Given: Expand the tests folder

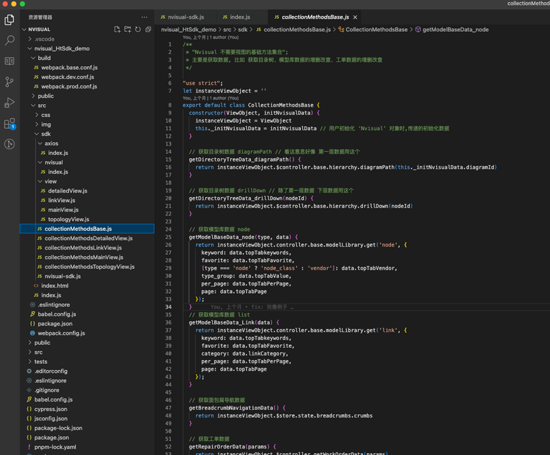Looking at the screenshot, I should click(x=41, y=361).
